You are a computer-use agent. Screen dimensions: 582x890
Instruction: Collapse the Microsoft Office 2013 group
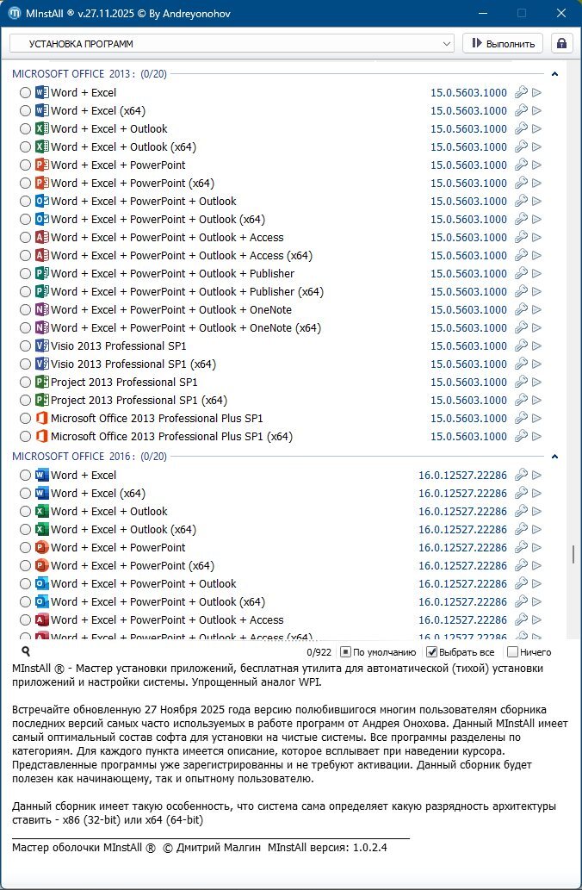[554, 75]
